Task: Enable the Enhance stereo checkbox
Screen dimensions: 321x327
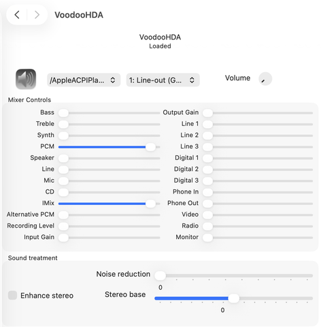Action: 12,295
